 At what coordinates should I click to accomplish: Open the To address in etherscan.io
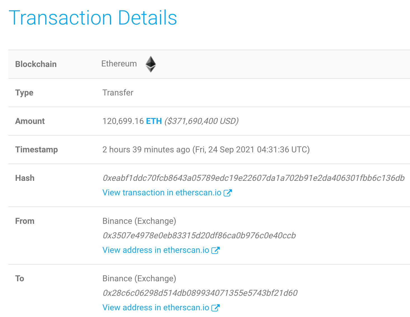(x=155, y=308)
